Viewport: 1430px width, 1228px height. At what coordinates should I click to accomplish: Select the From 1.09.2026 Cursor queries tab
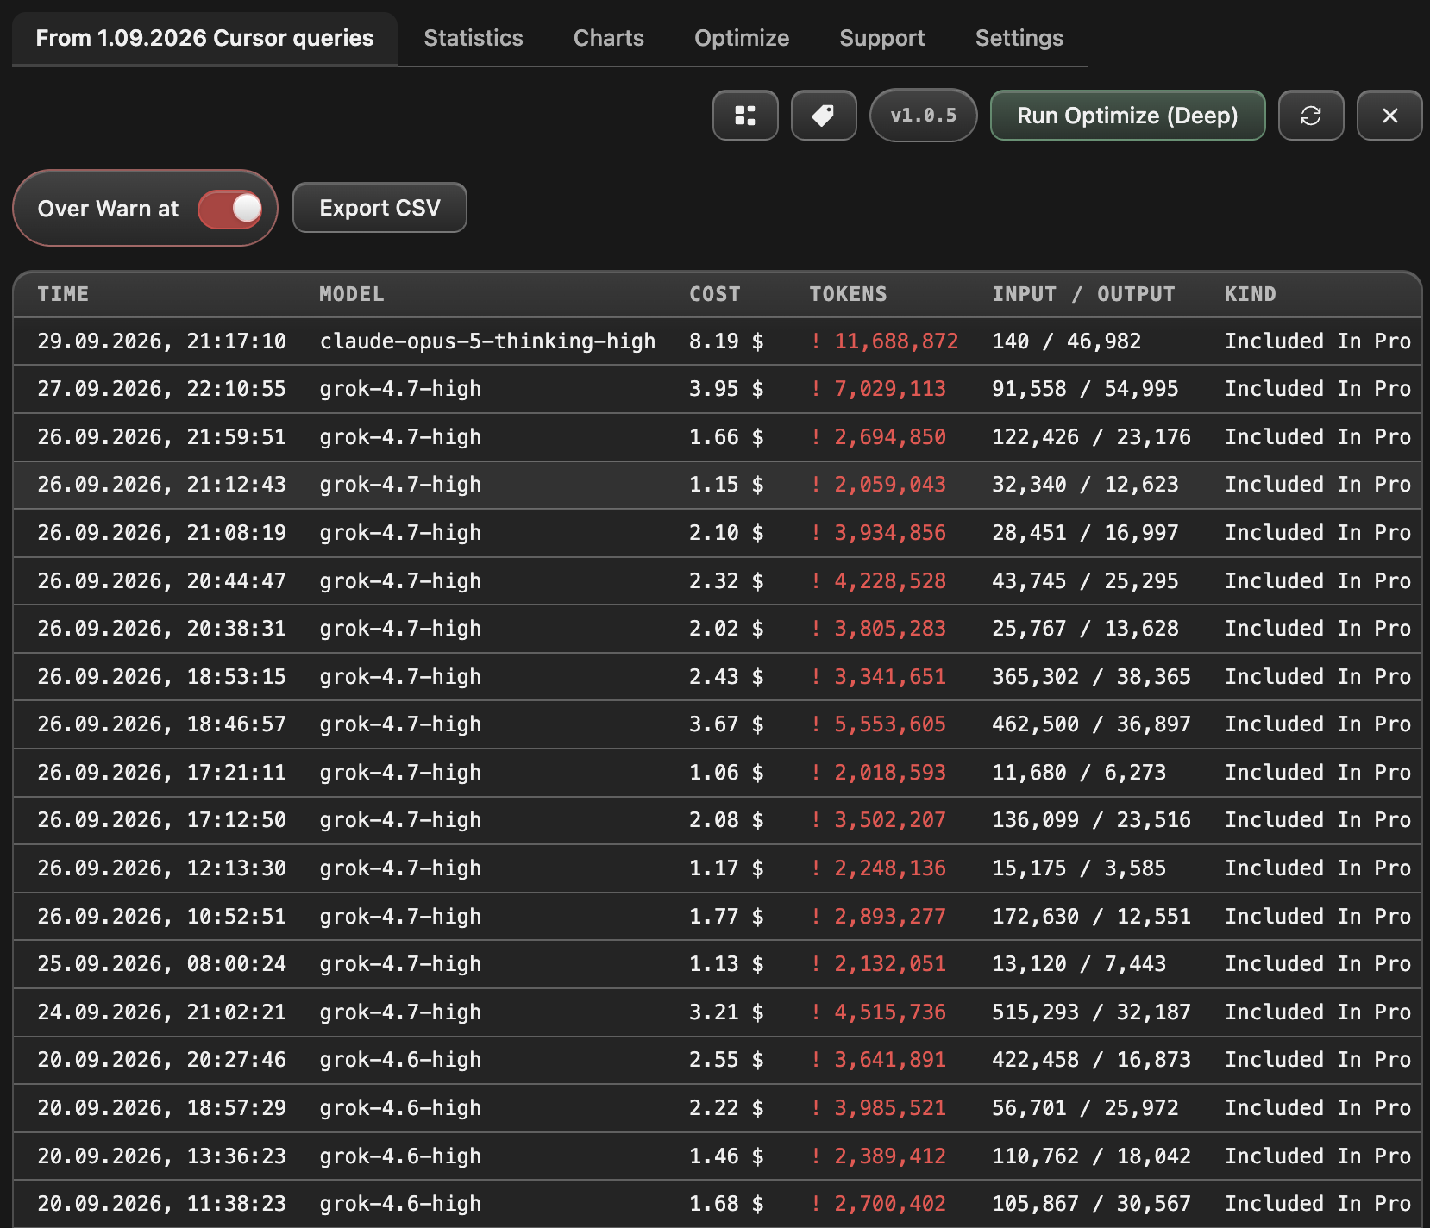click(204, 38)
